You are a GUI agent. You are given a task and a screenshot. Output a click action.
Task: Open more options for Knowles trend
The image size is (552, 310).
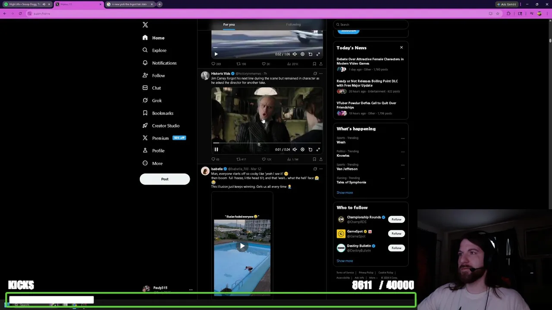coord(403,152)
